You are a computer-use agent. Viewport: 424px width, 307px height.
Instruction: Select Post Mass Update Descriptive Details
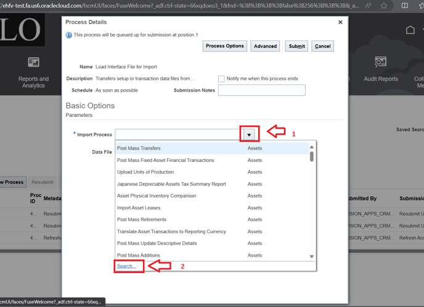click(212, 243)
